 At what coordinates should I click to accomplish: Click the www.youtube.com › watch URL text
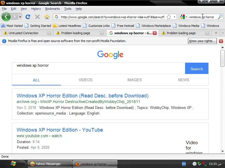(x=39, y=136)
